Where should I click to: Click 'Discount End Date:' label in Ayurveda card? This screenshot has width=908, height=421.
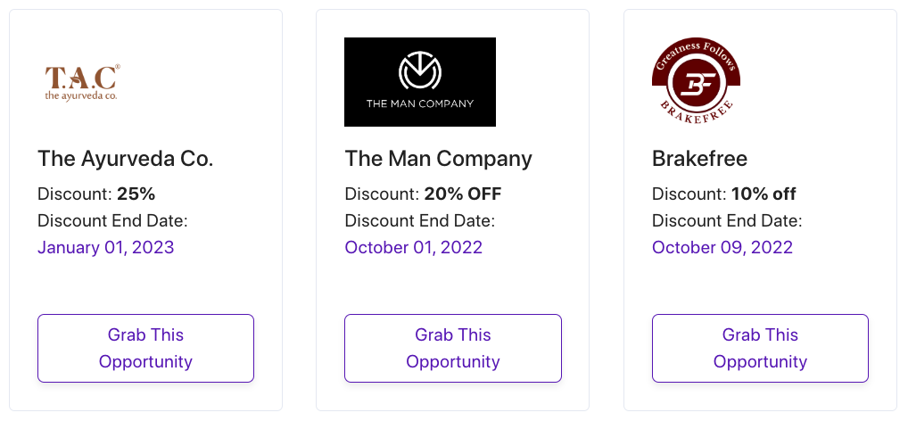[x=113, y=220]
